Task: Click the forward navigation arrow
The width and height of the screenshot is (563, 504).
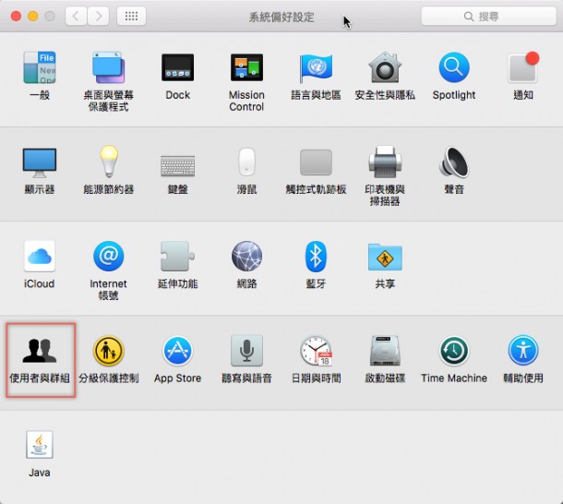Action: 98,17
